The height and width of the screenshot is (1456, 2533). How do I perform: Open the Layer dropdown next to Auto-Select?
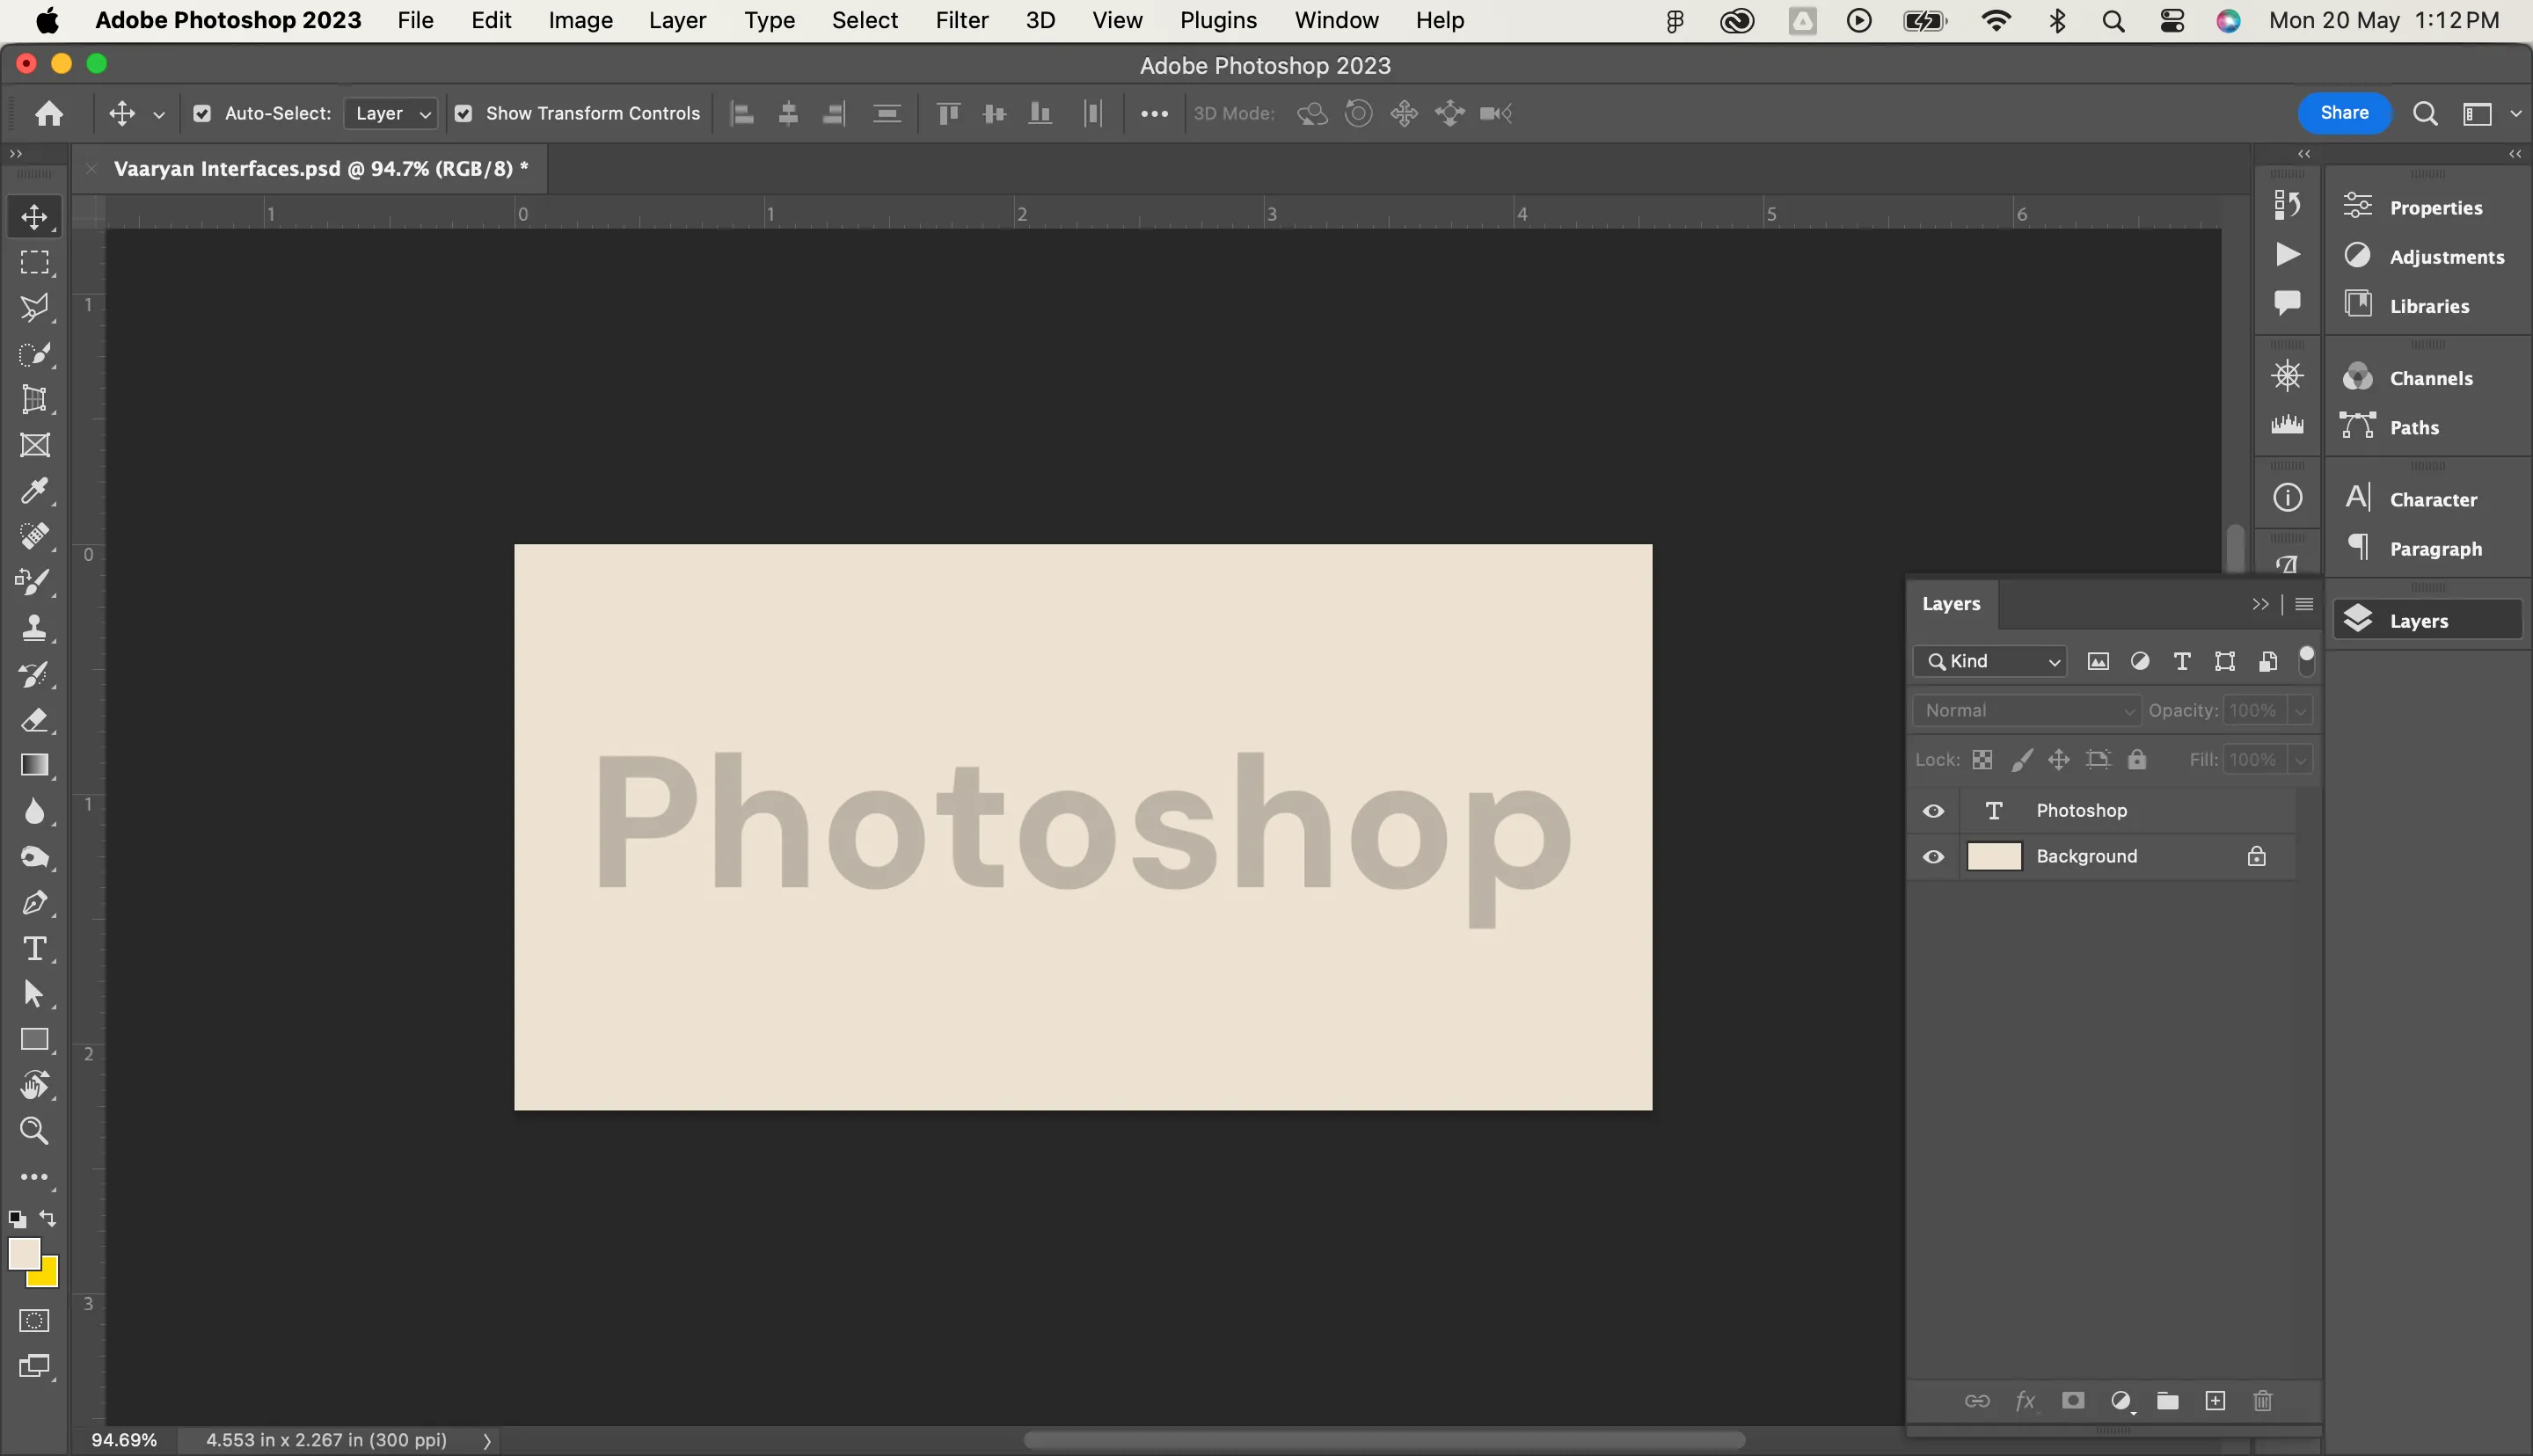tap(389, 113)
